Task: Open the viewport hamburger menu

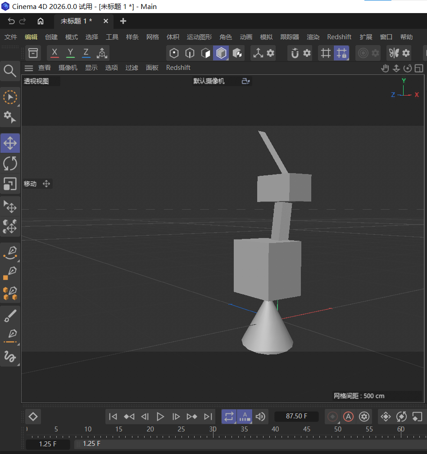Action: 29,68
